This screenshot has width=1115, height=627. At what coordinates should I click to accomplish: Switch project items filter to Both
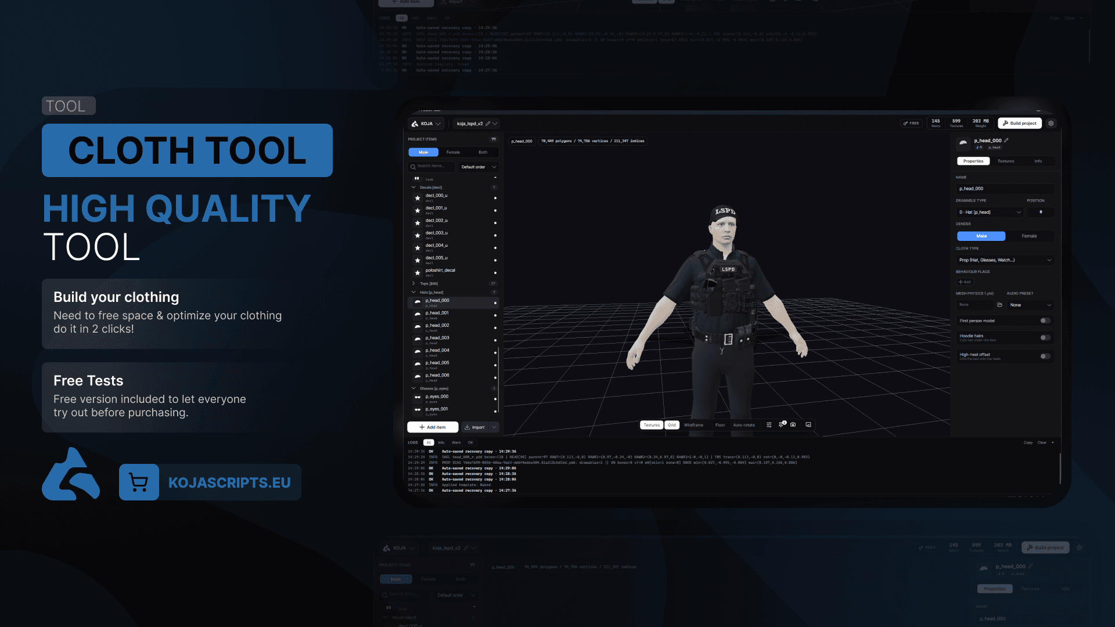(x=483, y=152)
